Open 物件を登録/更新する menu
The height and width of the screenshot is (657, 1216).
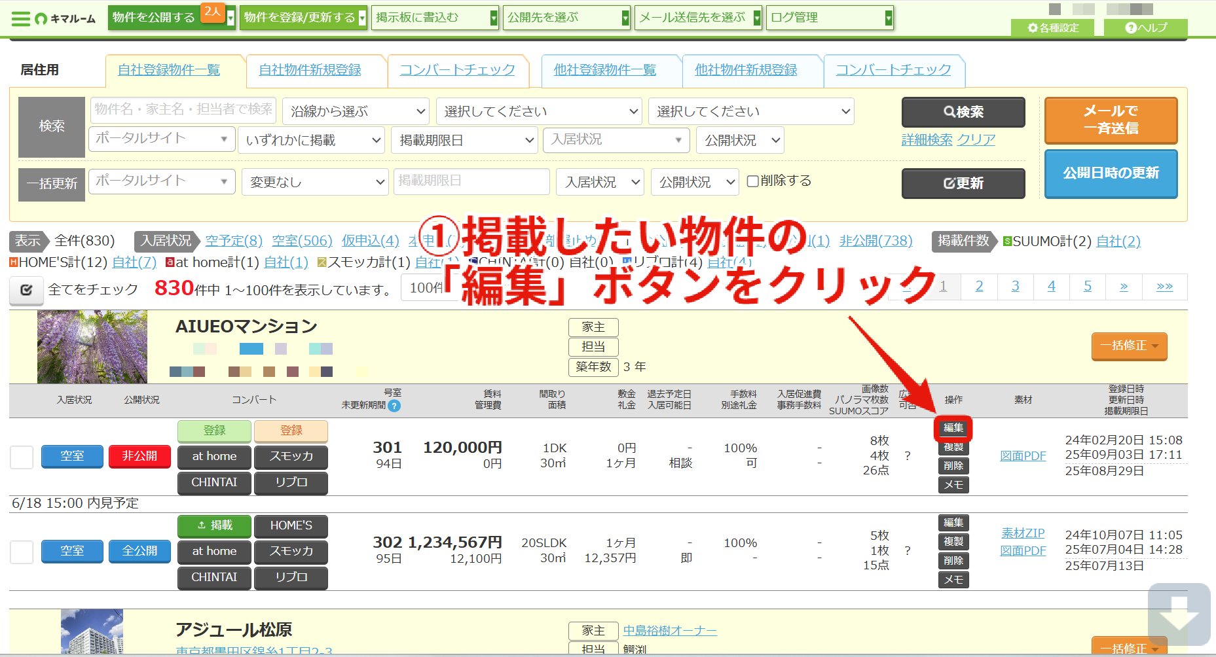303,18
